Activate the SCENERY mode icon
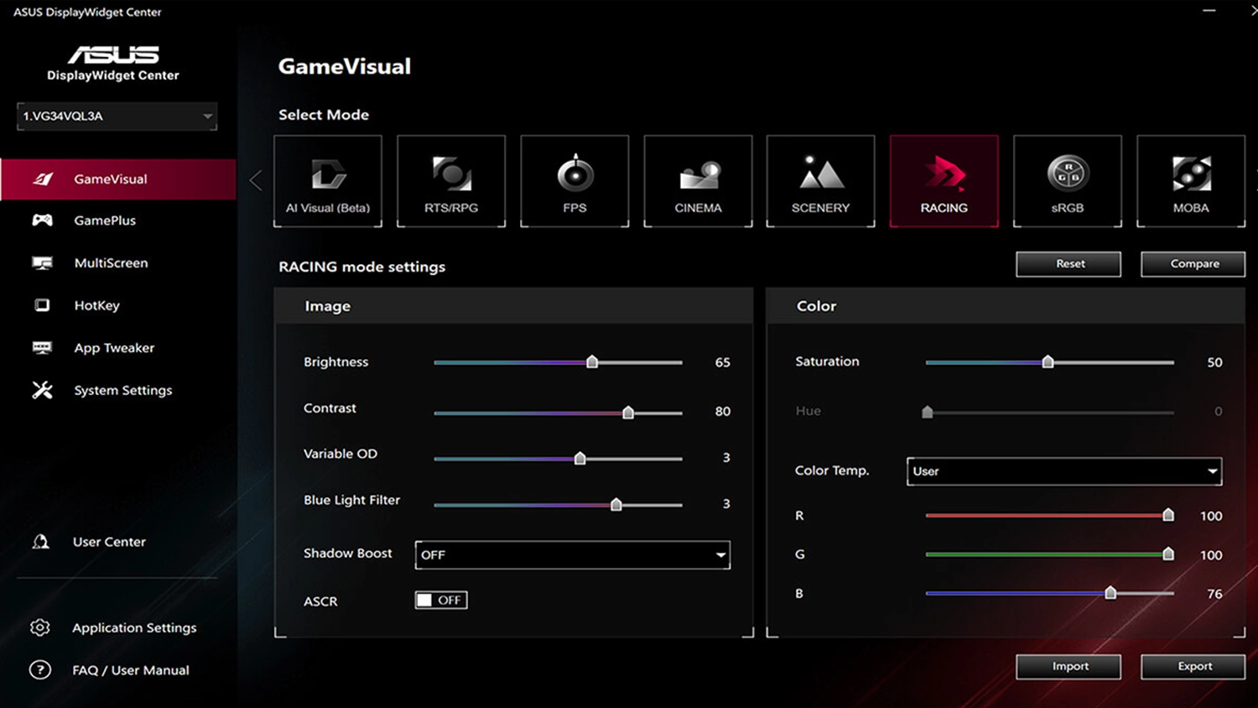The image size is (1258, 708). point(820,181)
